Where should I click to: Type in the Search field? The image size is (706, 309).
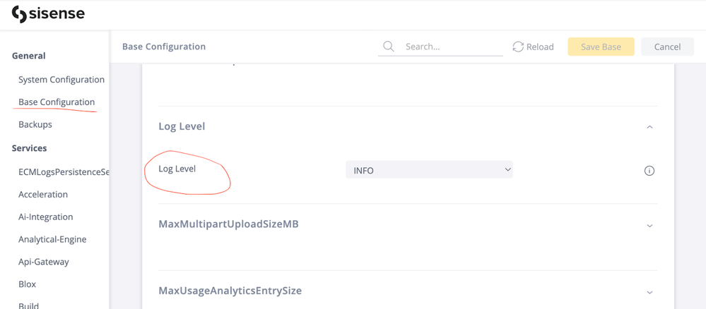[x=451, y=47]
